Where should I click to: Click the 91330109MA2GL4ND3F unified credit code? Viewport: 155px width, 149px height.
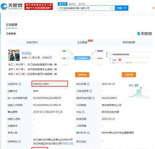47,98
